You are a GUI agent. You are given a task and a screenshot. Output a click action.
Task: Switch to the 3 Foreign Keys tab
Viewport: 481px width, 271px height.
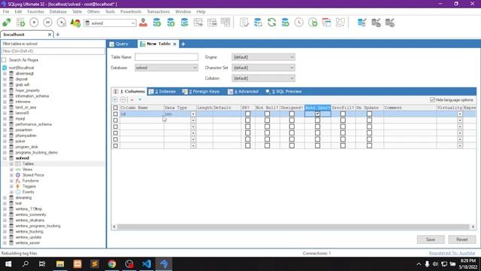[201, 92]
